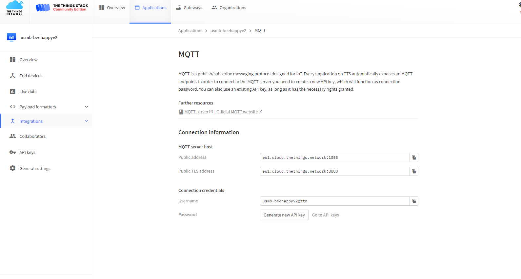The image size is (521, 279).
Task: Click the Integrations merge icon
Action: (13, 121)
